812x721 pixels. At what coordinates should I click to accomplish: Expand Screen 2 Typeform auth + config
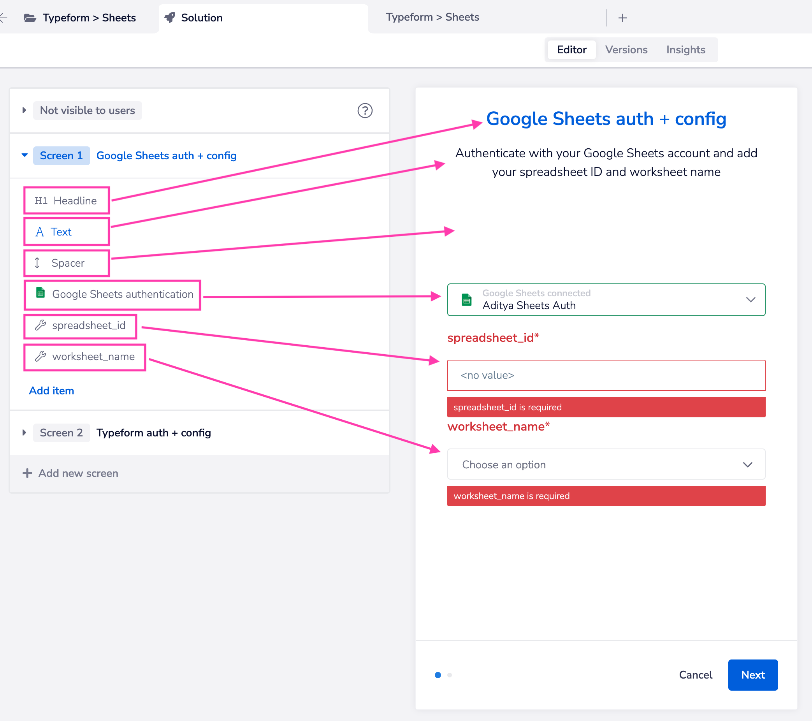(24, 433)
